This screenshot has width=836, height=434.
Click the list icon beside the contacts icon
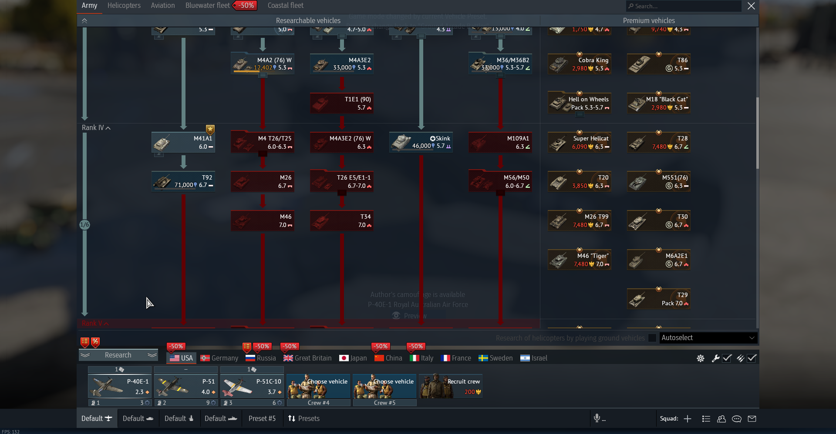tap(706, 419)
